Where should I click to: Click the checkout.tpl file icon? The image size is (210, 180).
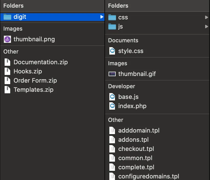tap(112, 149)
